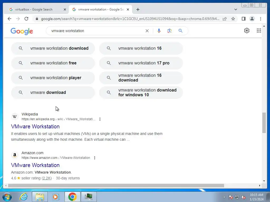Start voice search with microphone
The width and height of the screenshot is (270, 202).
pos(159,31)
